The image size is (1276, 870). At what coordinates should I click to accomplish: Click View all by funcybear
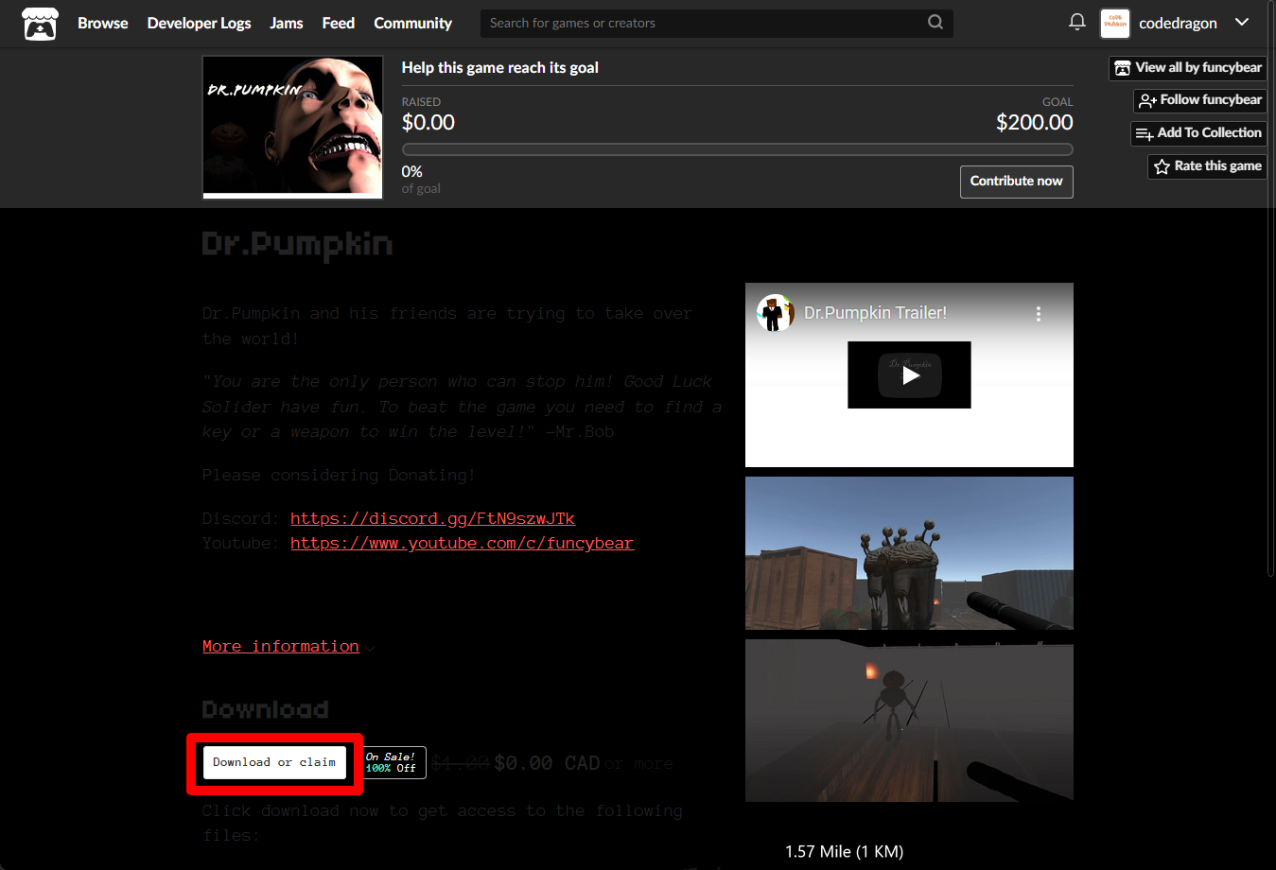[1188, 68]
